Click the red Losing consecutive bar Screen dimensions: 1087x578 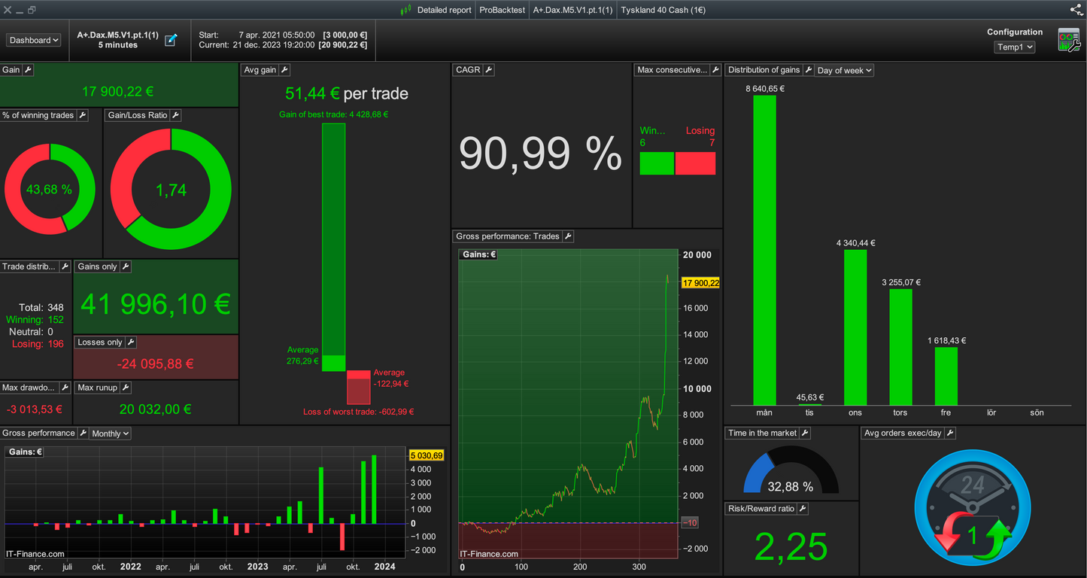695,163
